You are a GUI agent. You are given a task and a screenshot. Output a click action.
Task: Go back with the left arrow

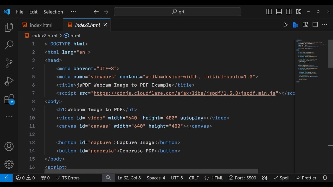point(96,12)
